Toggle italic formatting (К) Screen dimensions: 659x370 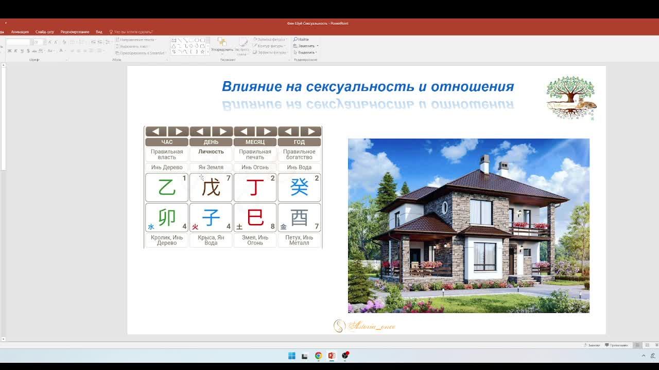pyautogui.click(x=15, y=51)
